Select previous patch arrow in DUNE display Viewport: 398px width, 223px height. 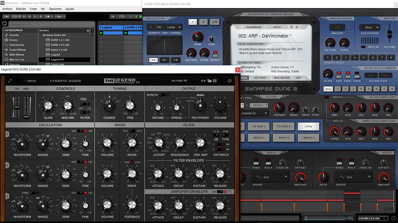291,27
